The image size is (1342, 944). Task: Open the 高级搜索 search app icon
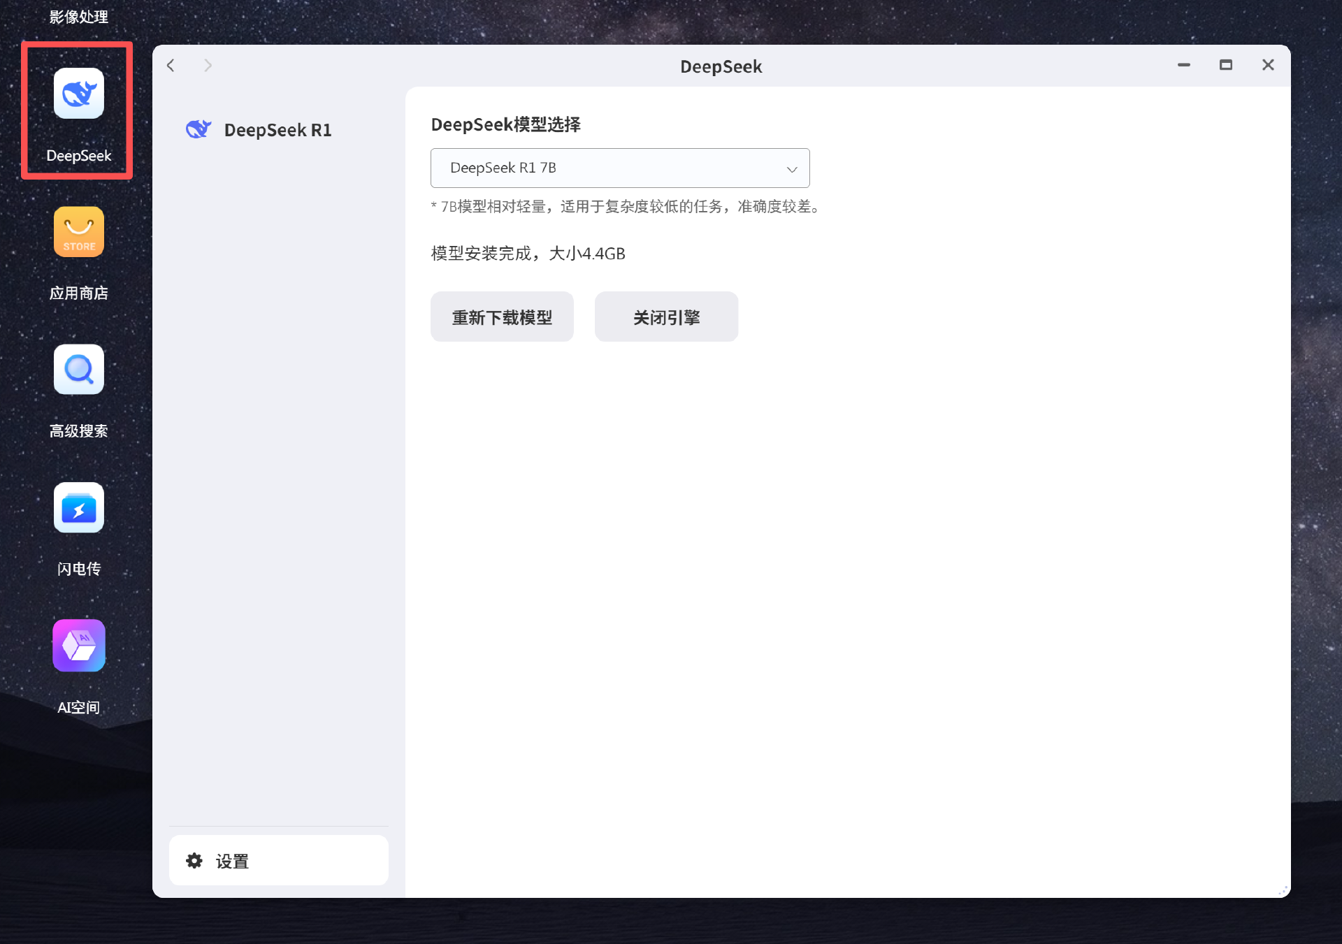79,370
